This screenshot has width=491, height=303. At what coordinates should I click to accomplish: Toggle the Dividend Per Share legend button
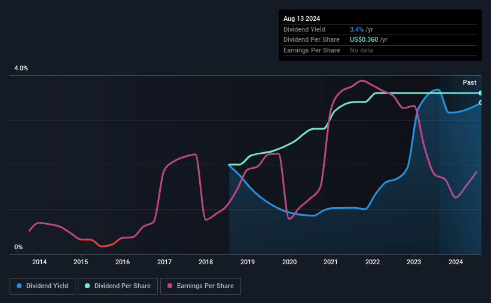point(118,286)
